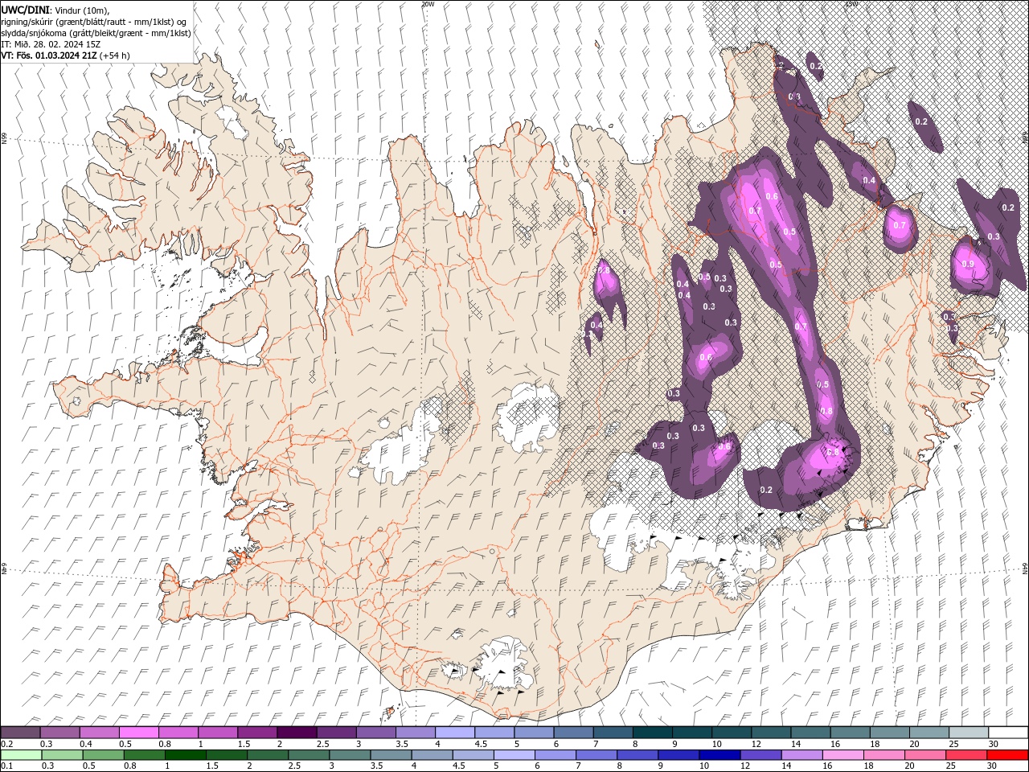Select the grey-green swatch labeled 3 in the rain legend

pos(351,755)
